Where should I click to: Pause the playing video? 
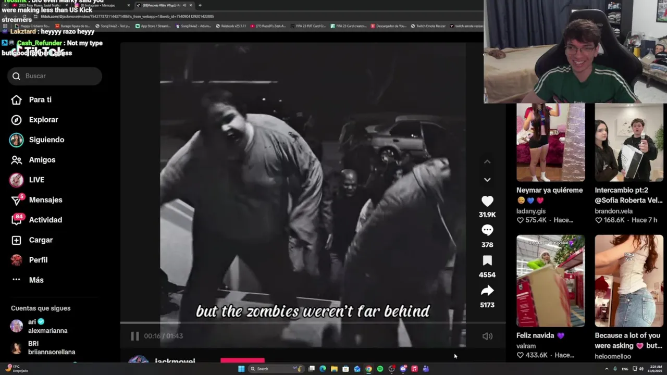click(x=134, y=336)
